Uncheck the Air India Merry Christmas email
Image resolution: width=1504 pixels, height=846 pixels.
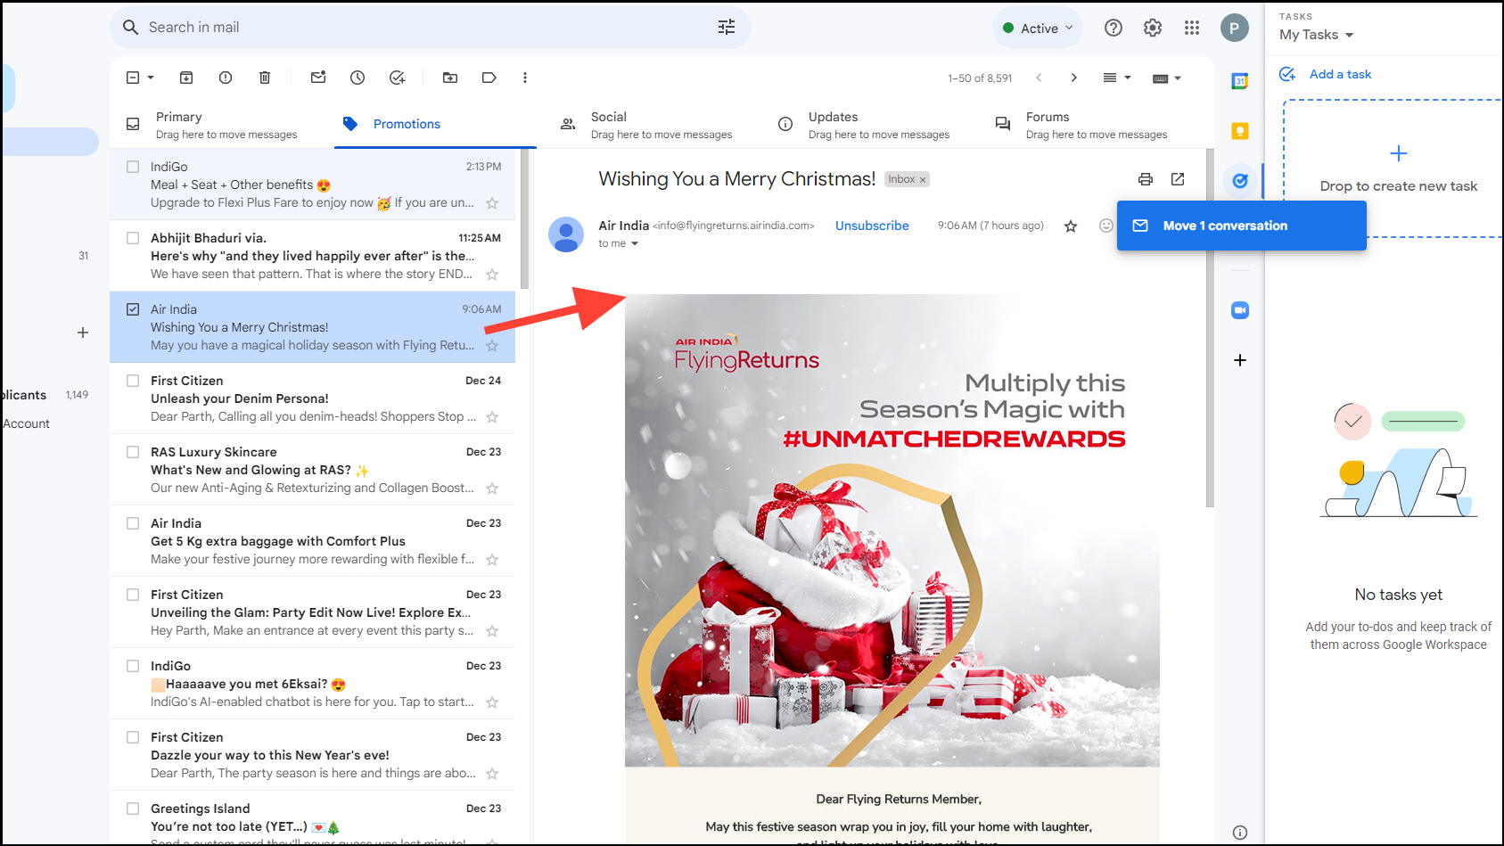coord(133,309)
